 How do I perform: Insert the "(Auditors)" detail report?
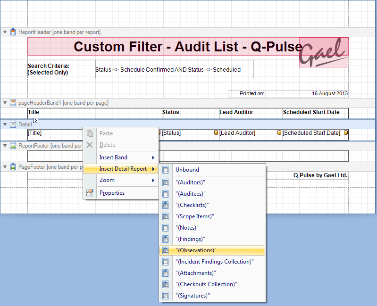coord(212,182)
